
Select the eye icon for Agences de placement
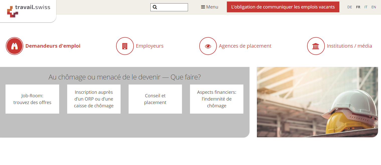point(208,46)
